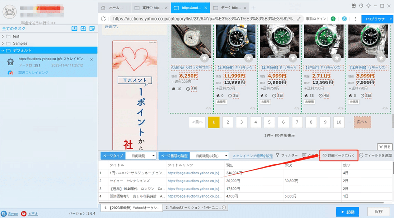The image size is (394, 218).
Task: Click the セイコー セレクションズ table cell
Action: point(137,181)
